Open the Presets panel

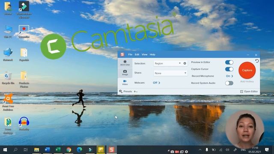(125, 91)
